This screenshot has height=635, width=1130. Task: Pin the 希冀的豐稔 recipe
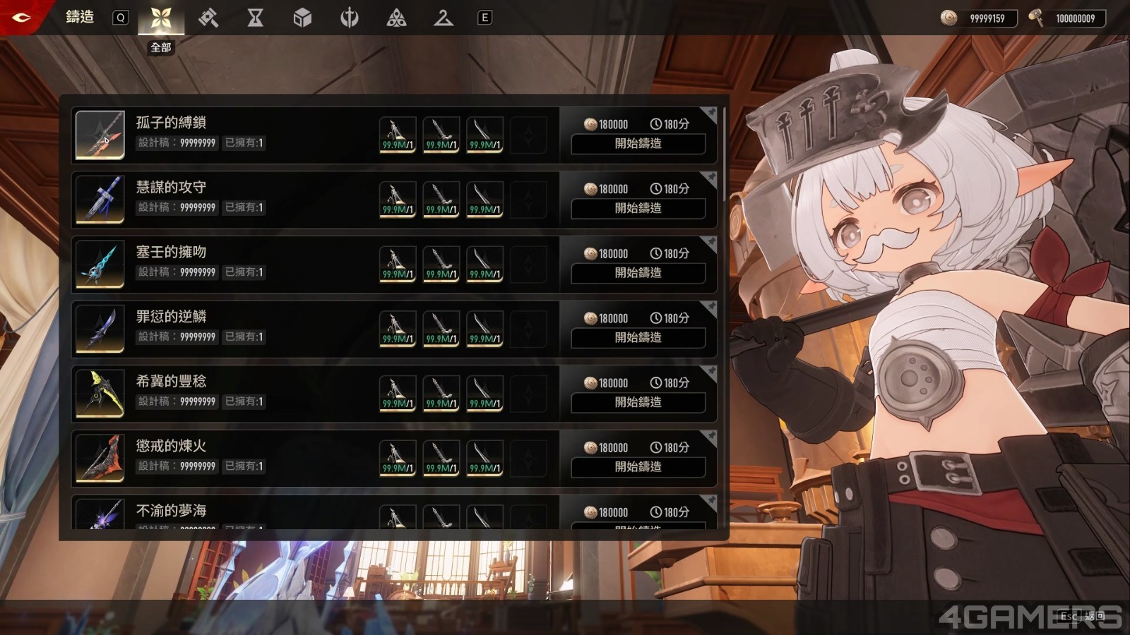710,373
